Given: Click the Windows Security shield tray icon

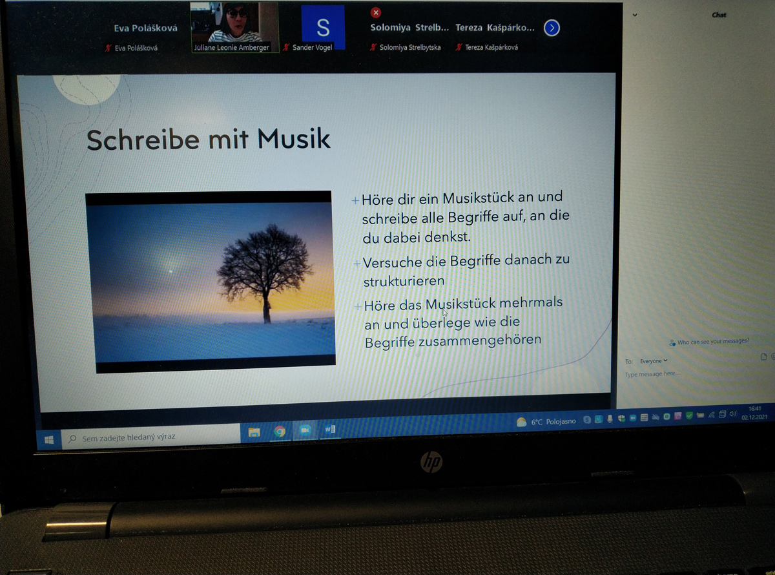Looking at the screenshot, I should [622, 418].
